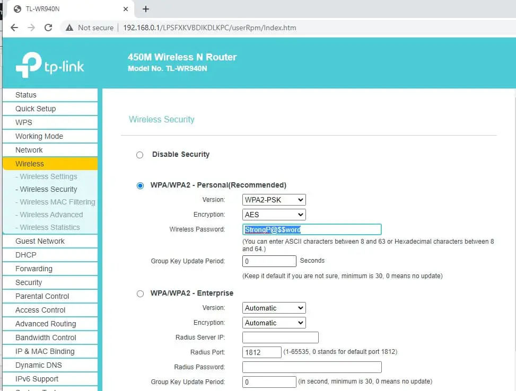
Task: Open the Bandwidth Control menu
Action: point(50,338)
